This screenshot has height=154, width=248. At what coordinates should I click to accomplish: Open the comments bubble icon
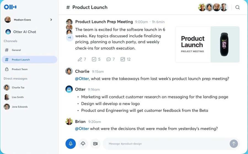(109, 59)
